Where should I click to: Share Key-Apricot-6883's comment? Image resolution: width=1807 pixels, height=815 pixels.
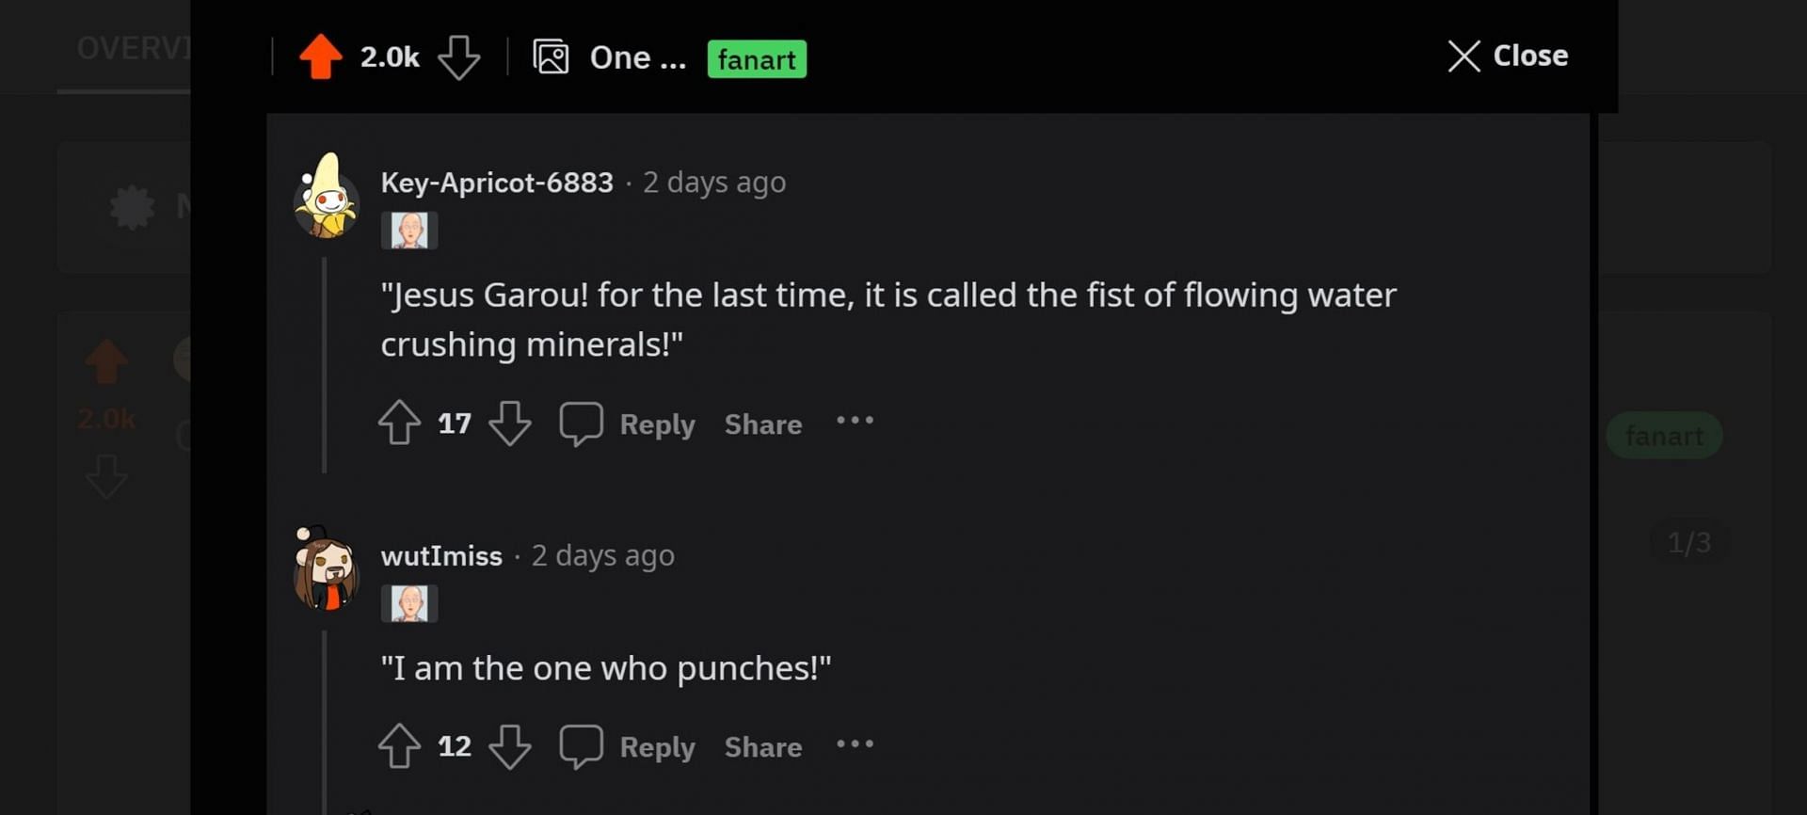click(x=763, y=424)
